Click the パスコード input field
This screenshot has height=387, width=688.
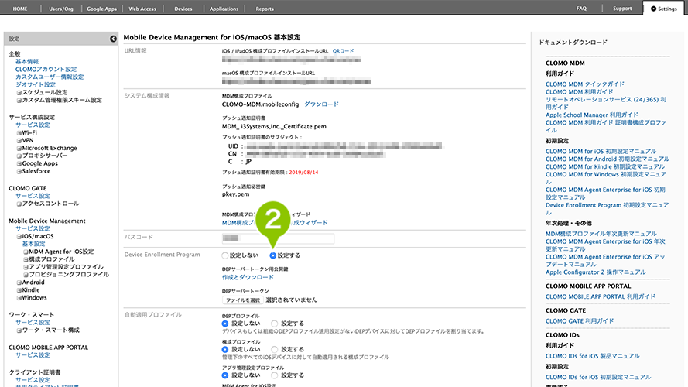pyautogui.click(x=278, y=238)
